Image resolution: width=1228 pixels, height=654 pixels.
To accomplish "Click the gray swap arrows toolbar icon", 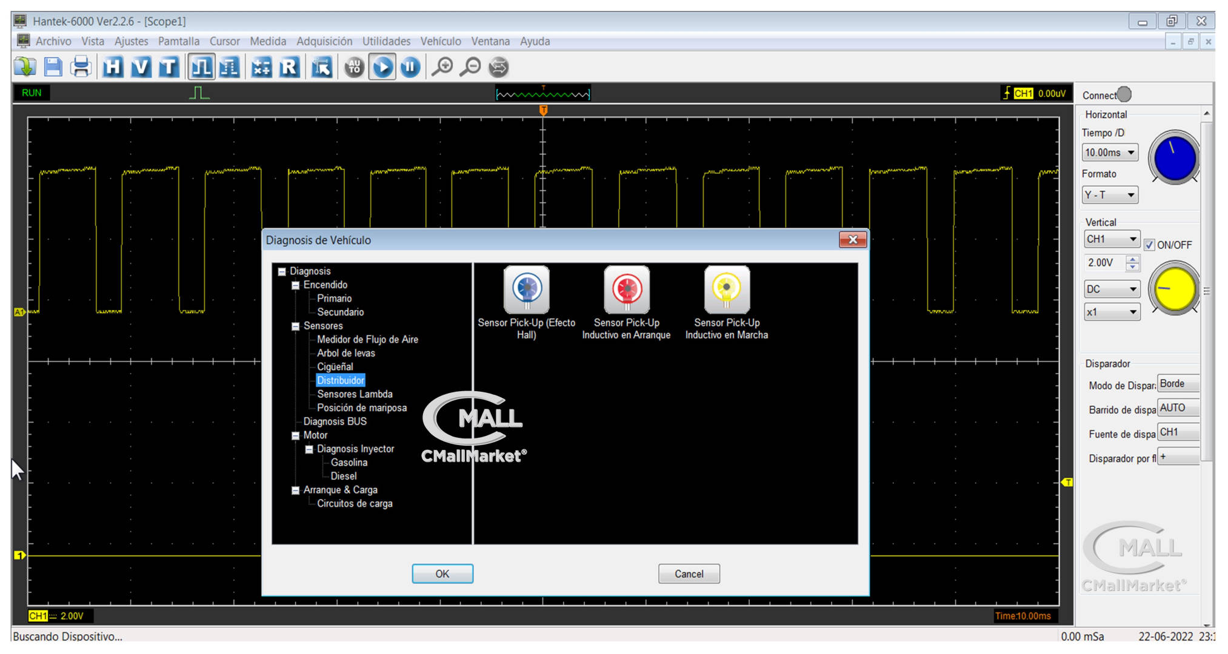I will point(499,67).
